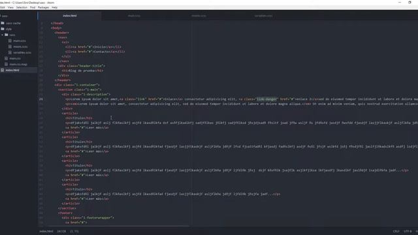Open the View menu
Viewport: 418px width, 235px height.
pos(10,7)
